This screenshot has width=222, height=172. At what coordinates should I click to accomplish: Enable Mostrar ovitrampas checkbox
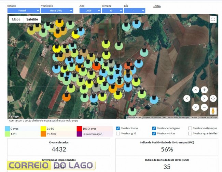190,128
